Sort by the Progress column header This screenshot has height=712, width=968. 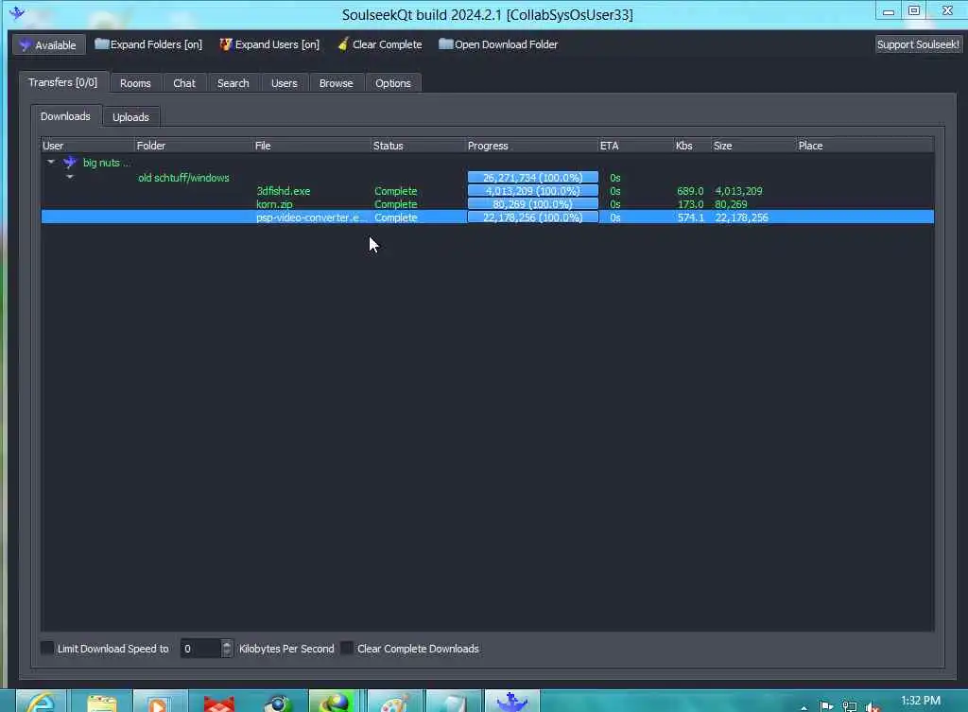tap(531, 146)
